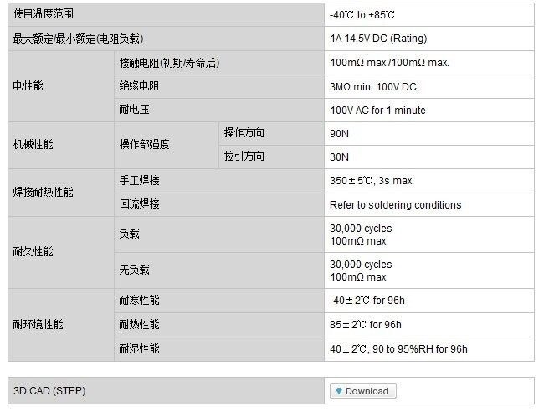The image size is (554, 412).
Task: Click the 90N operating direction value
Action: (340, 133)
